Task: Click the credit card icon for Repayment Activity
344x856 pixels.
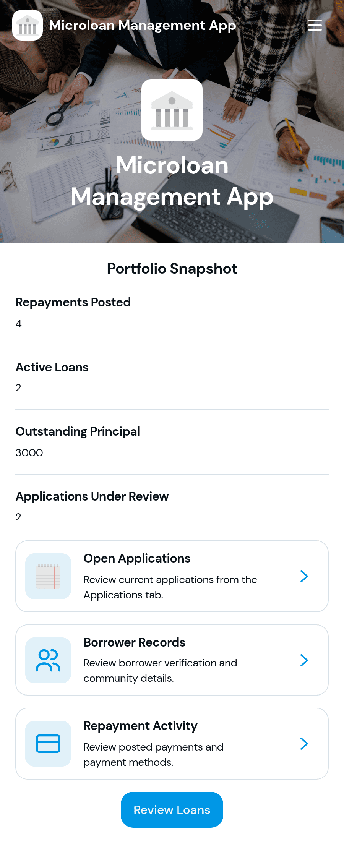Action: pyautogui.click(x=48, y=744)
